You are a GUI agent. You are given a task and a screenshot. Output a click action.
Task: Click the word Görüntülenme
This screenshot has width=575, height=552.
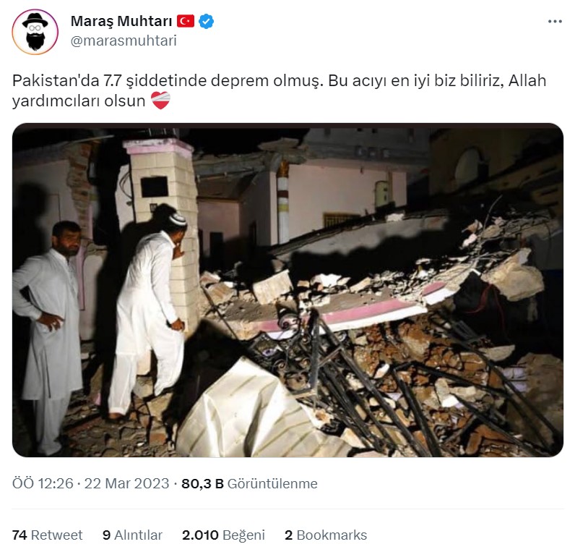coord(272,484)
